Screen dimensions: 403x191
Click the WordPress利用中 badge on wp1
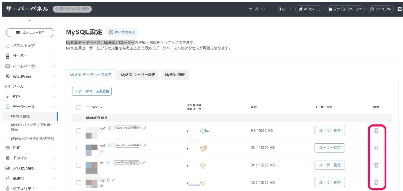tap(127, 128)
